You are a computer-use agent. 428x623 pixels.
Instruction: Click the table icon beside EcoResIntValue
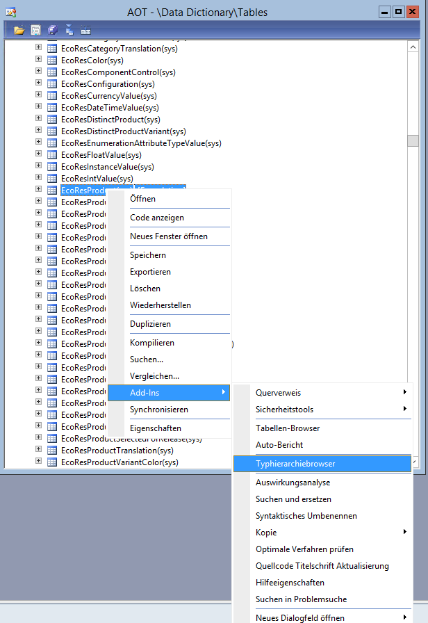[52, 179]
